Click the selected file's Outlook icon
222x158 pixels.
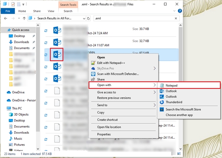tap(57, 54)
